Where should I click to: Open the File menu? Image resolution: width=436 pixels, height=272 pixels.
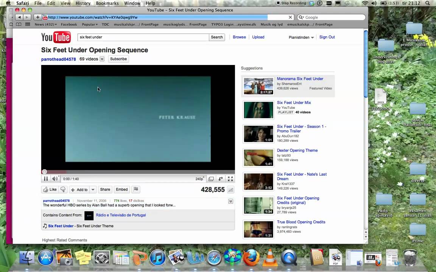[x=38, y=3]
